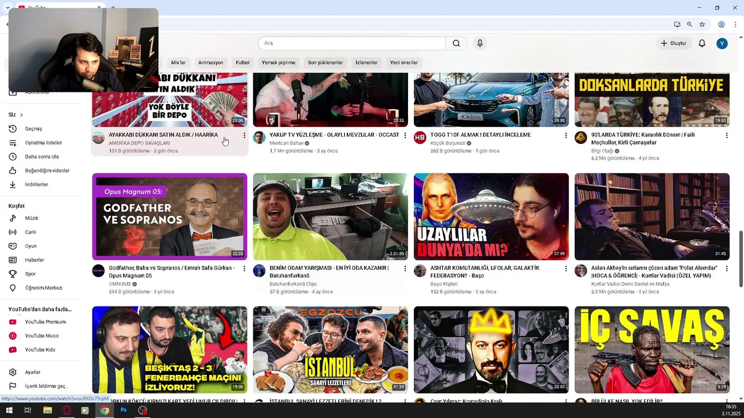Open the Mevtcan Bahav channel link
The height and width of the screenshot is (418, 744).
coord(287,143)
